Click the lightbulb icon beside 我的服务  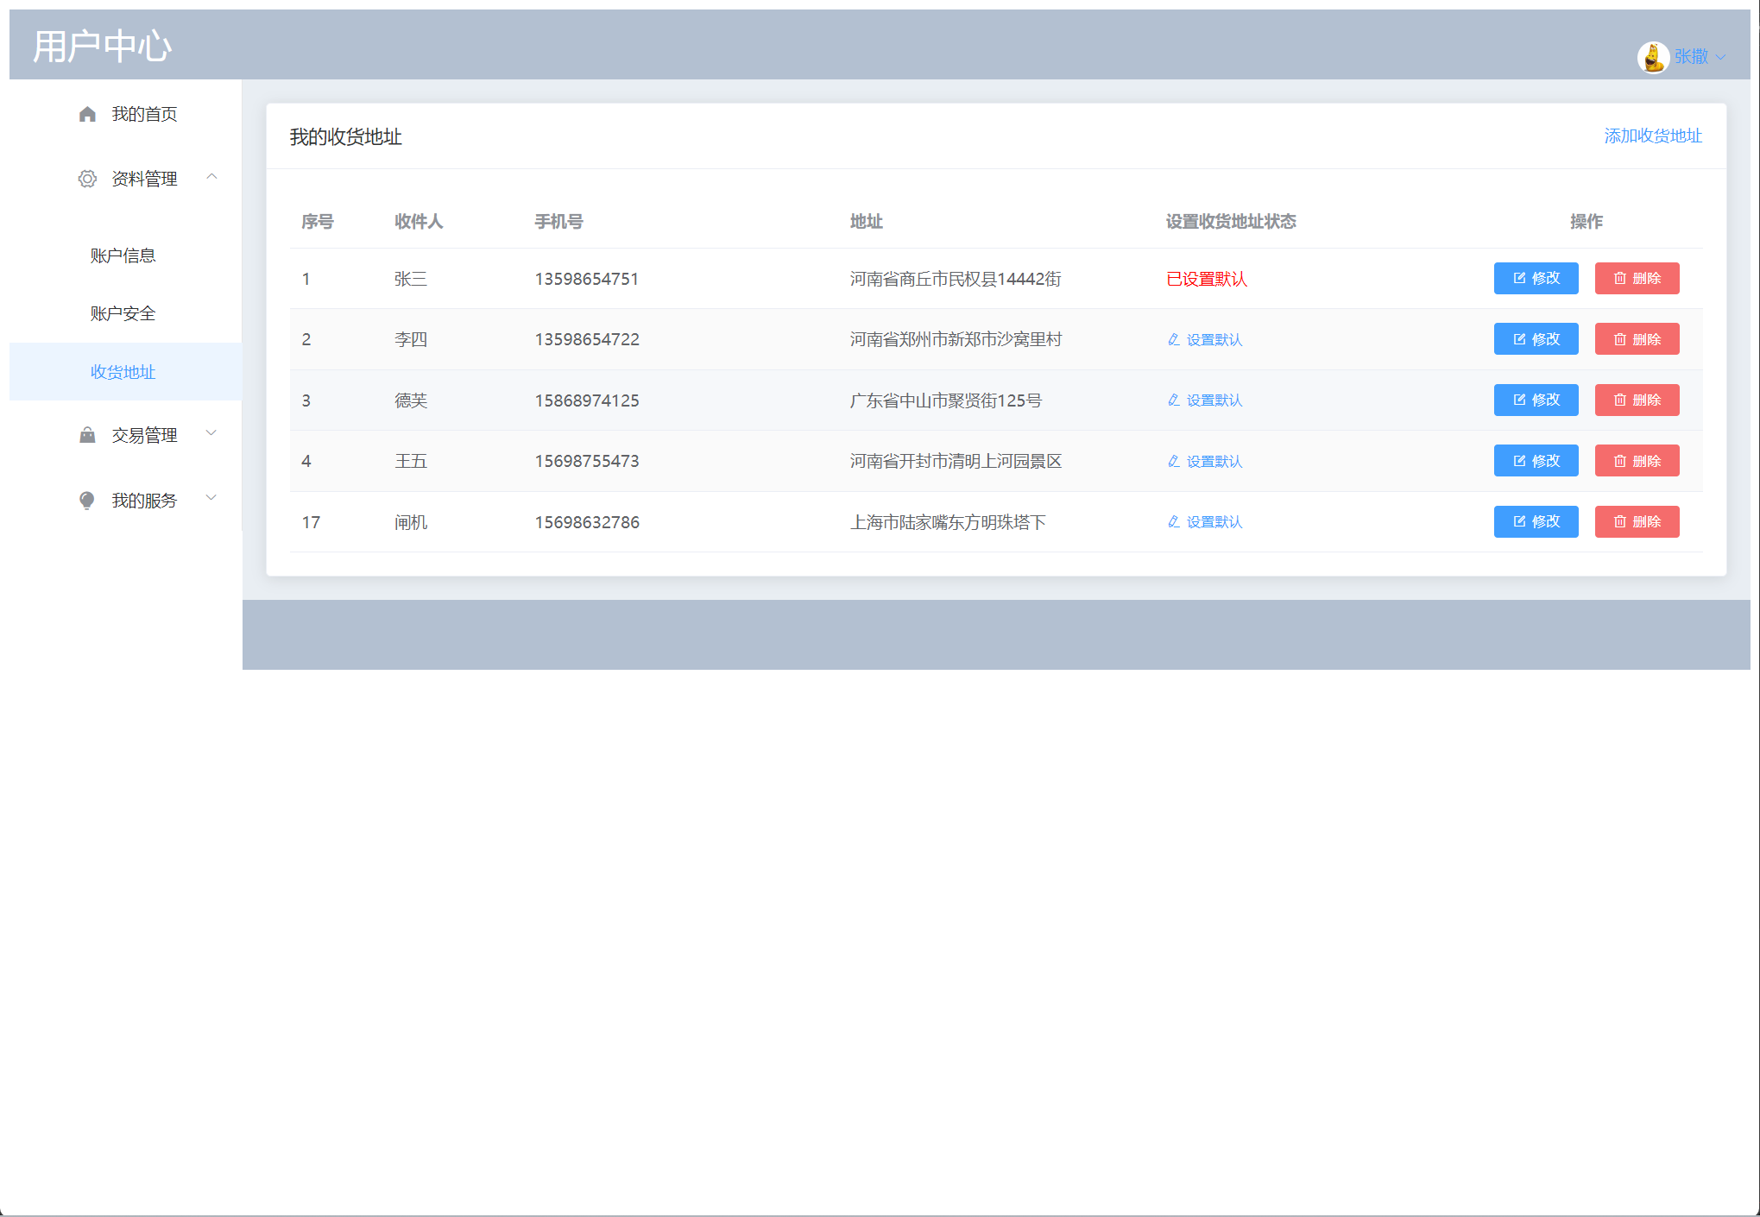click(x=87, y=501)
